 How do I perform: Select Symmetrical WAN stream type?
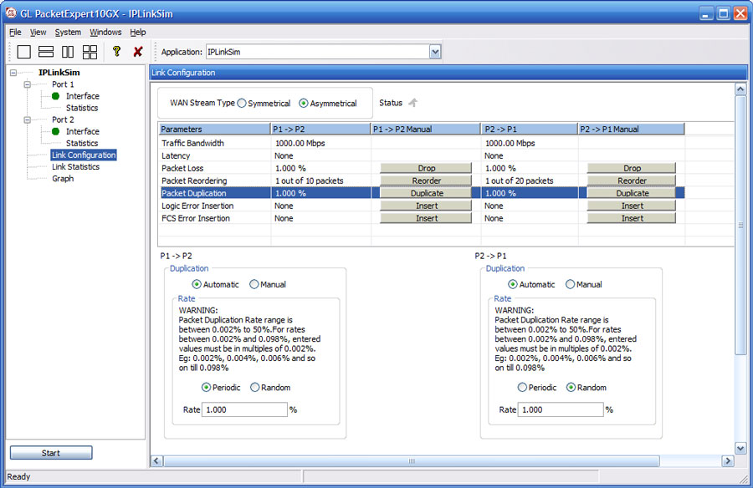coord(242,103)
